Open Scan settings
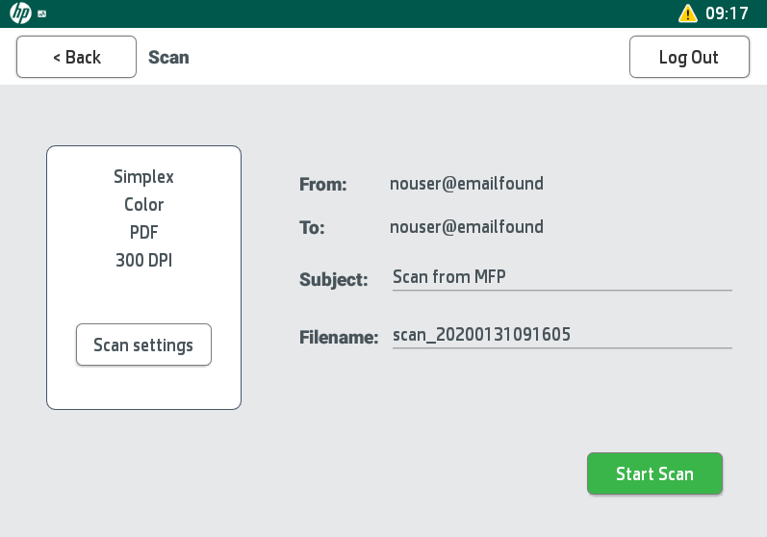The width and height of the screenshot is (767, 537). [143, 345]
